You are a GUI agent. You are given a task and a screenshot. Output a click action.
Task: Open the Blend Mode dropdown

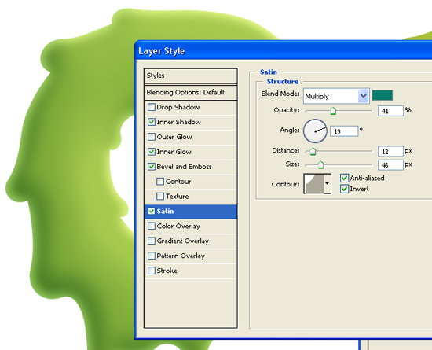[x=336, y=96]
